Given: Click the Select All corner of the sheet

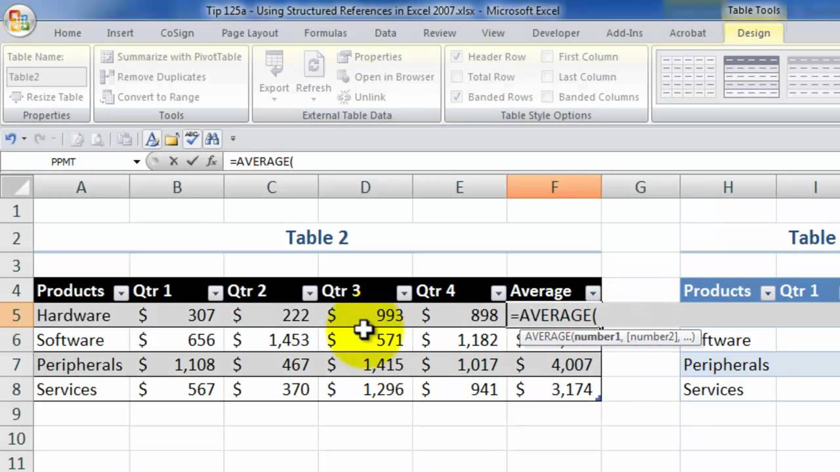Looking at the screenshot, I should click(16, 187).
